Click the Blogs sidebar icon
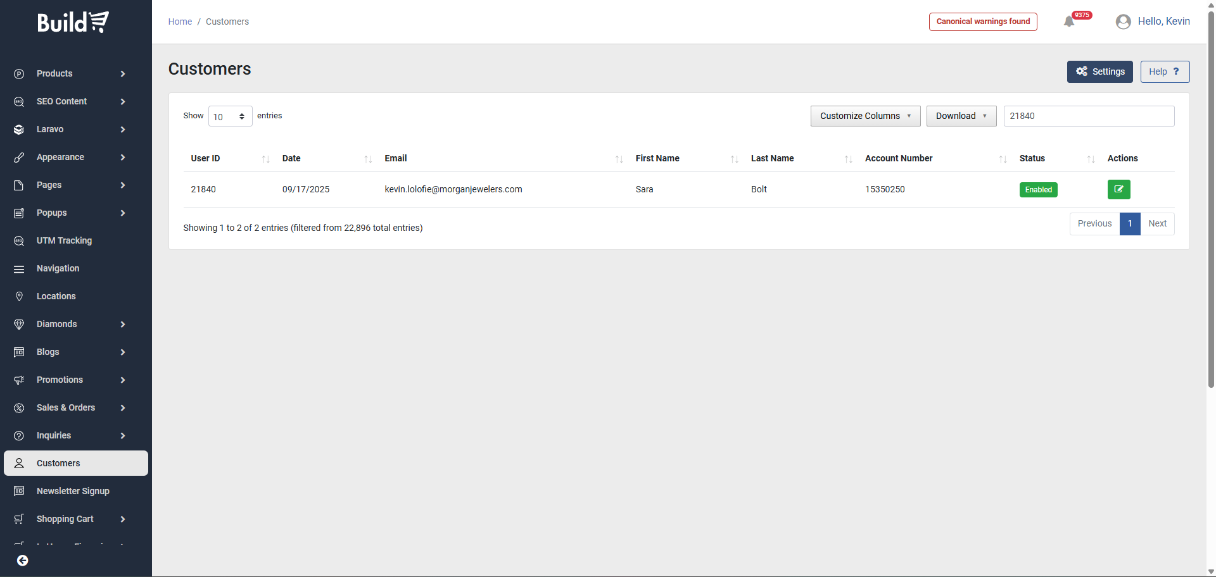The width and height of the screenshot is (1216, 577). (x=19, y=352)
